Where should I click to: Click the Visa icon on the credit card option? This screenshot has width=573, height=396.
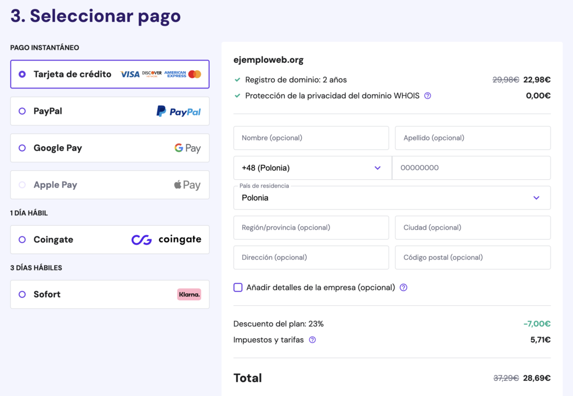(x=131, y=73)
